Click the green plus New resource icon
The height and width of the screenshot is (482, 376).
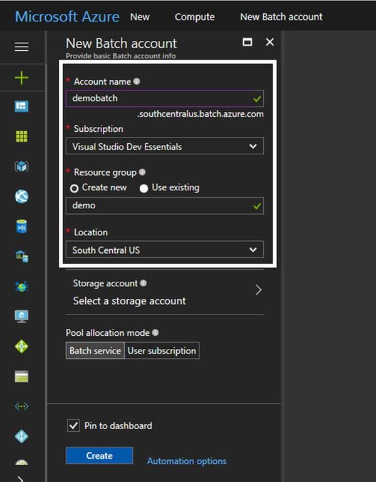point(21,78)
